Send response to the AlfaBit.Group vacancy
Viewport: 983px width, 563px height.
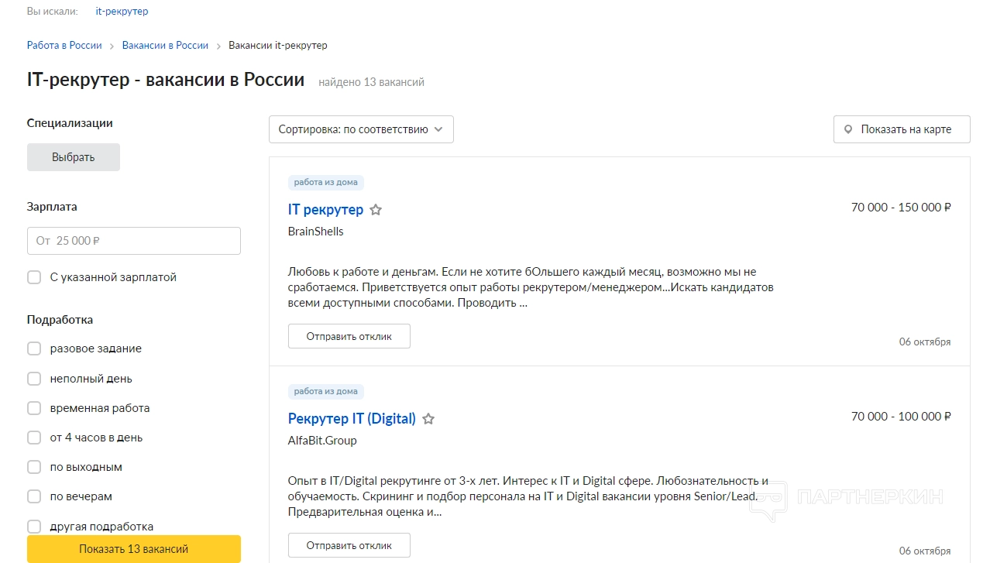(349, 545)
